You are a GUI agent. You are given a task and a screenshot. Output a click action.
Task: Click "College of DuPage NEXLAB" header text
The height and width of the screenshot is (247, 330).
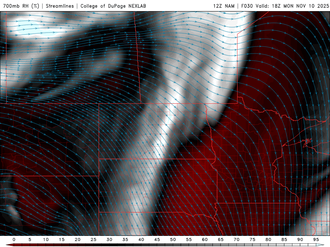(x=113, y=6)
